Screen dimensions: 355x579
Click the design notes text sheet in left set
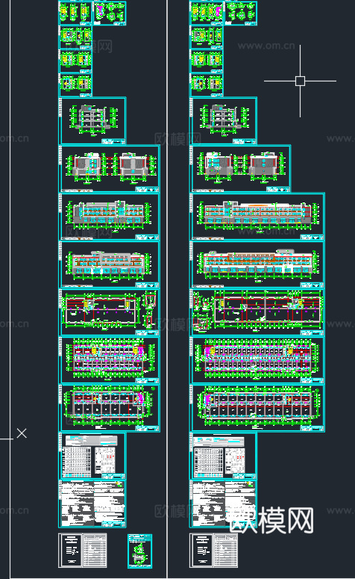click(92, 504)
